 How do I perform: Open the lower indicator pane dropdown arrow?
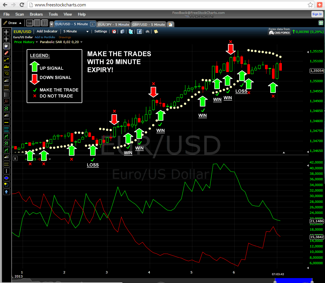click(50, 159)
